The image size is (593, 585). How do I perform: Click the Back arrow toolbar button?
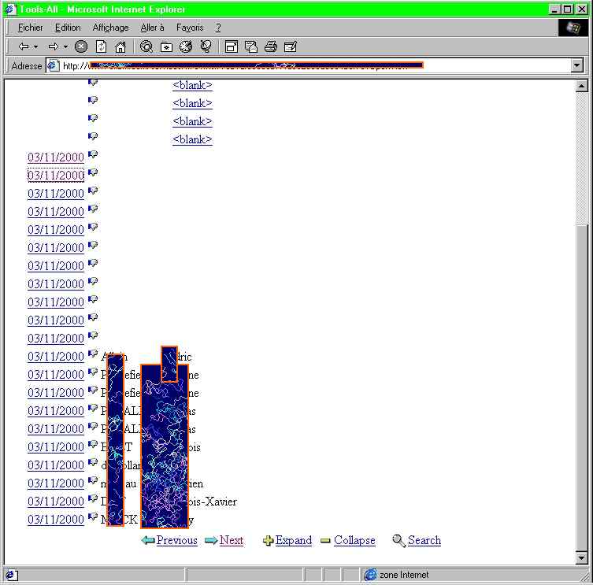[23, 47]
